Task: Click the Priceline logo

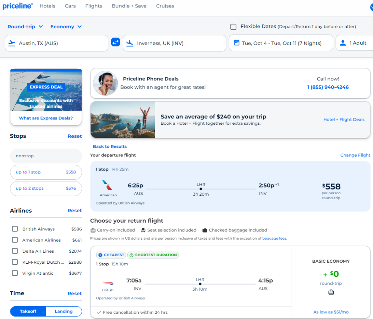Action: pos(17,6)
